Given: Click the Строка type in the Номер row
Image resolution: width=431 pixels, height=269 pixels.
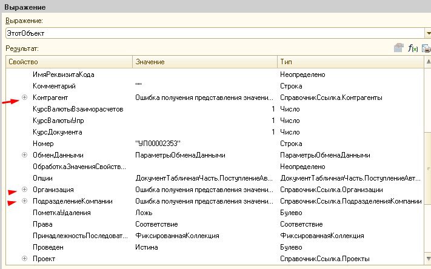Looking at the screenshot, I should point(291,144).
